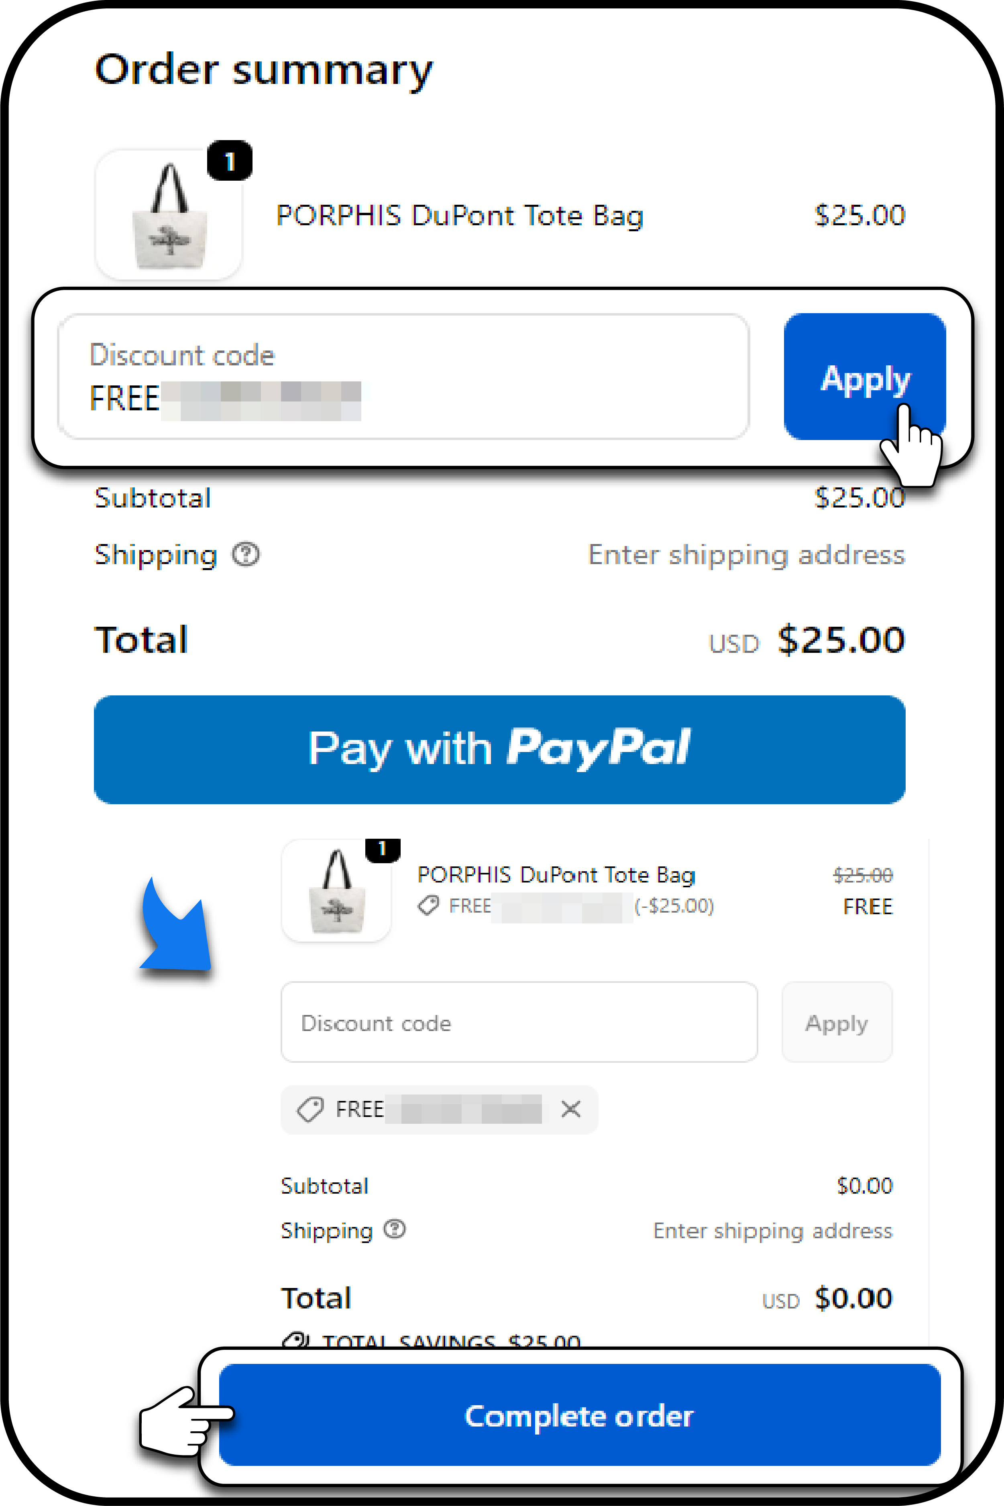
Task: Click the quantity badge on lower thumbnail
Action: click(382, 850)
